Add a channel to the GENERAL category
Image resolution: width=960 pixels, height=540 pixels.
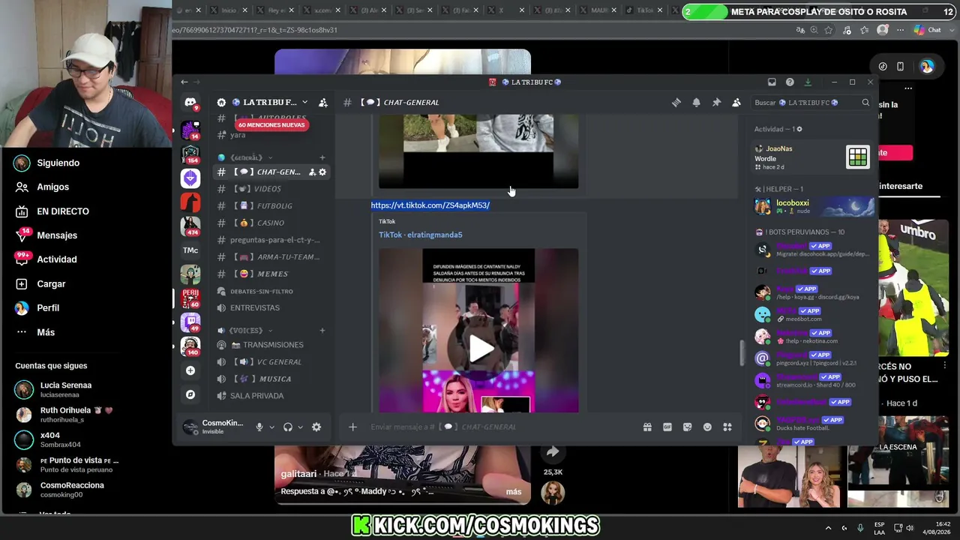point(322,157)
